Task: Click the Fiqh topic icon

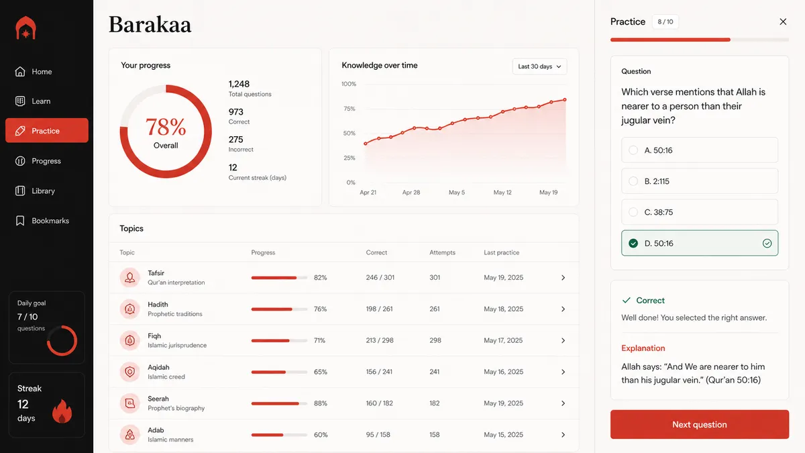Action: pyautogui.click(x=129, y=340)
